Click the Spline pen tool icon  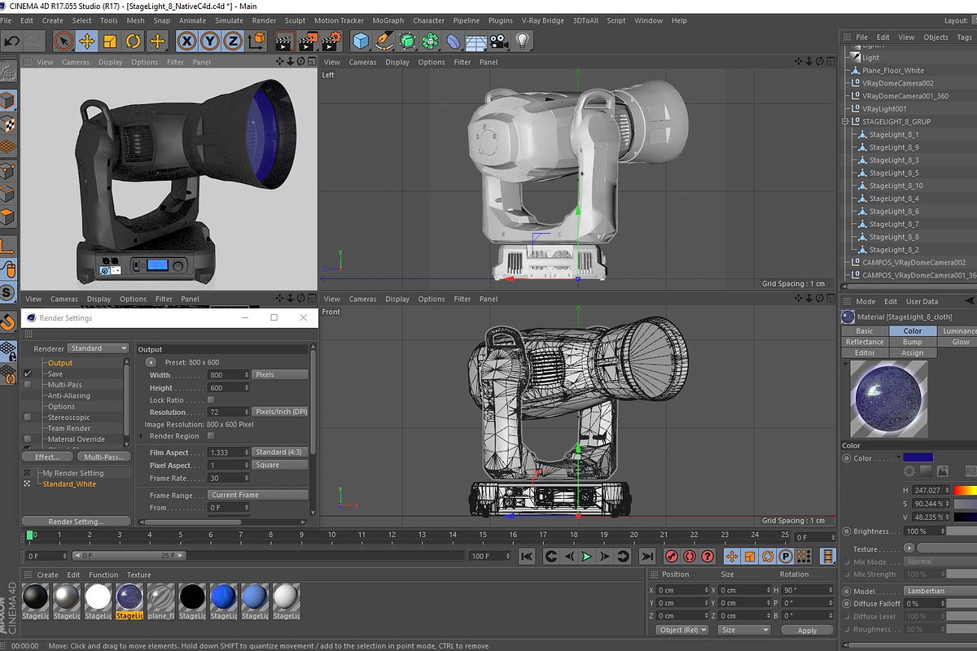pos(384,41)
